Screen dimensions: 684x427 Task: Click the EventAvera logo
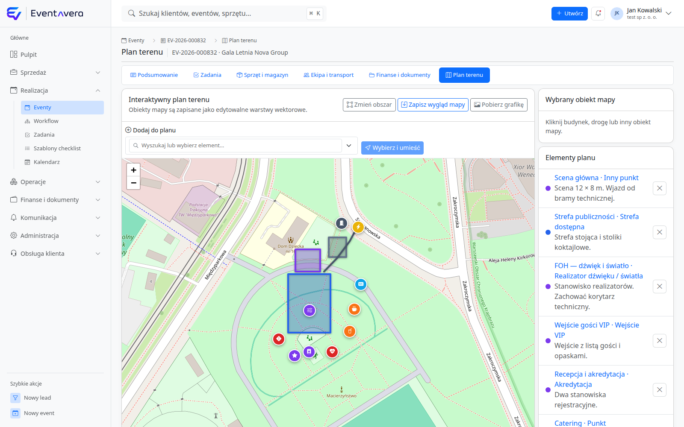click(x=45, y=14)
